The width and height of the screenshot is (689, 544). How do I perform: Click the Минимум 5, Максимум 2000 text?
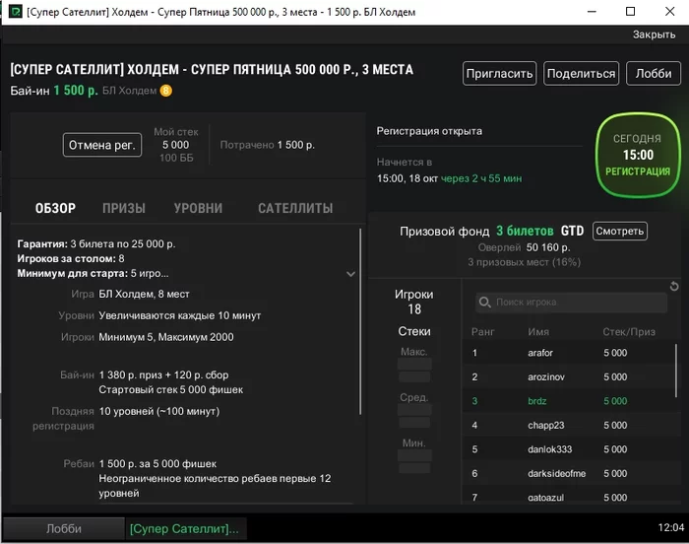tap(166, 337)
